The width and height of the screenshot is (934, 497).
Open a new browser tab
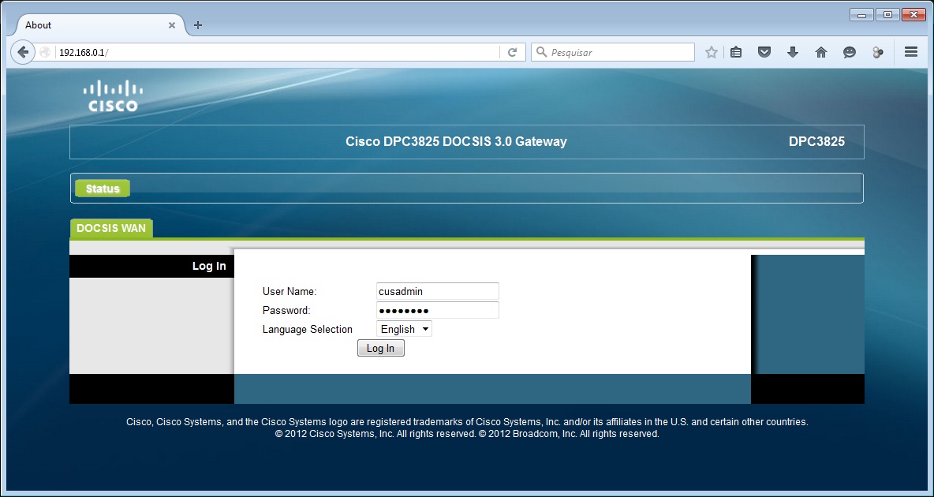click(x=198, y=25)
